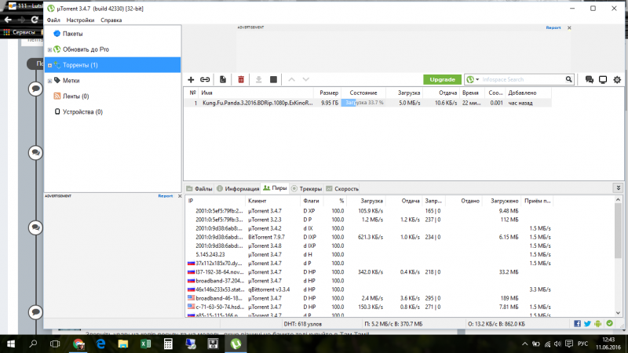Click the remote monitor icon in toolbar
The image size is (628, 353).
603,79
